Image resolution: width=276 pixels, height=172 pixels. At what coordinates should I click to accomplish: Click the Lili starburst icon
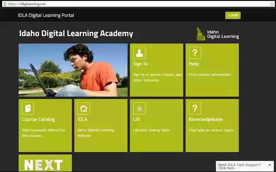(x=139, y=108)
